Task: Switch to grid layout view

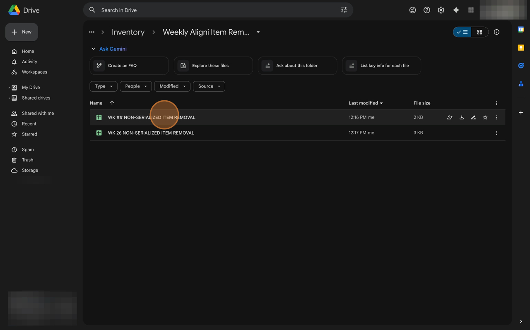Action: pos(479,32)
